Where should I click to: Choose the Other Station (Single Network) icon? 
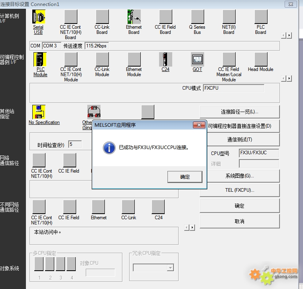click(94, 112)
